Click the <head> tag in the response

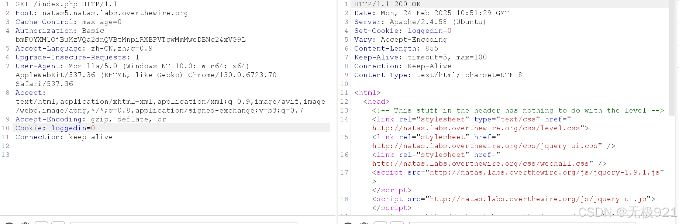coord(376,101)
